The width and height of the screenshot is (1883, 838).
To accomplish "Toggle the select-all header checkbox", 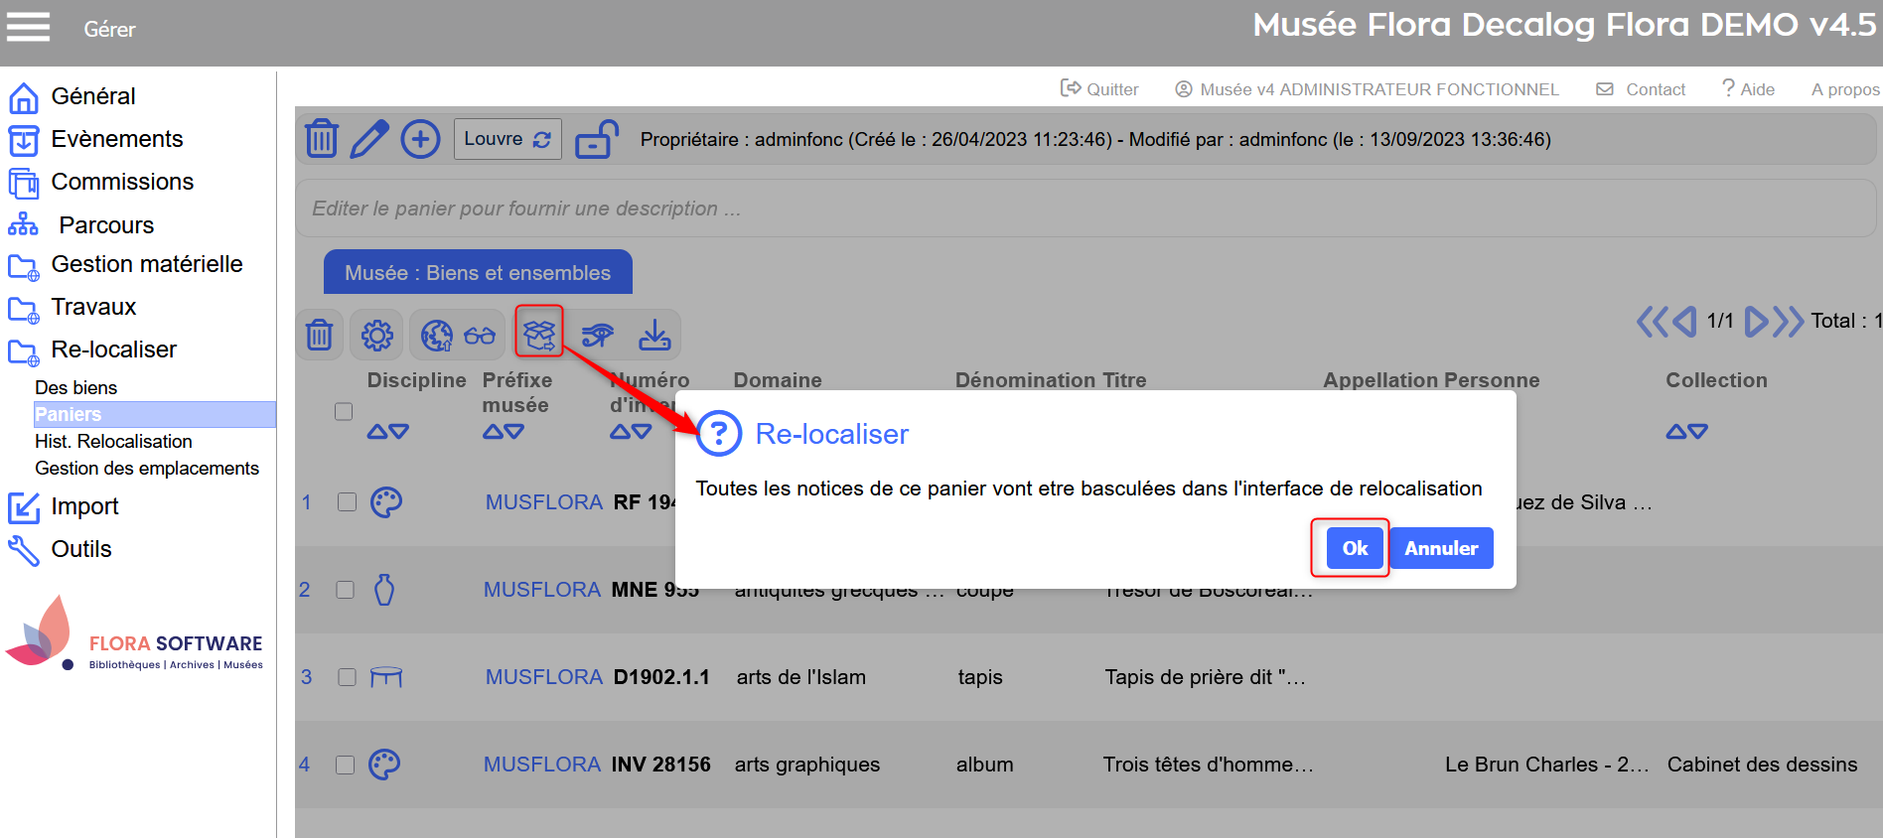I will pyautogui.click(x=344, y=411).
